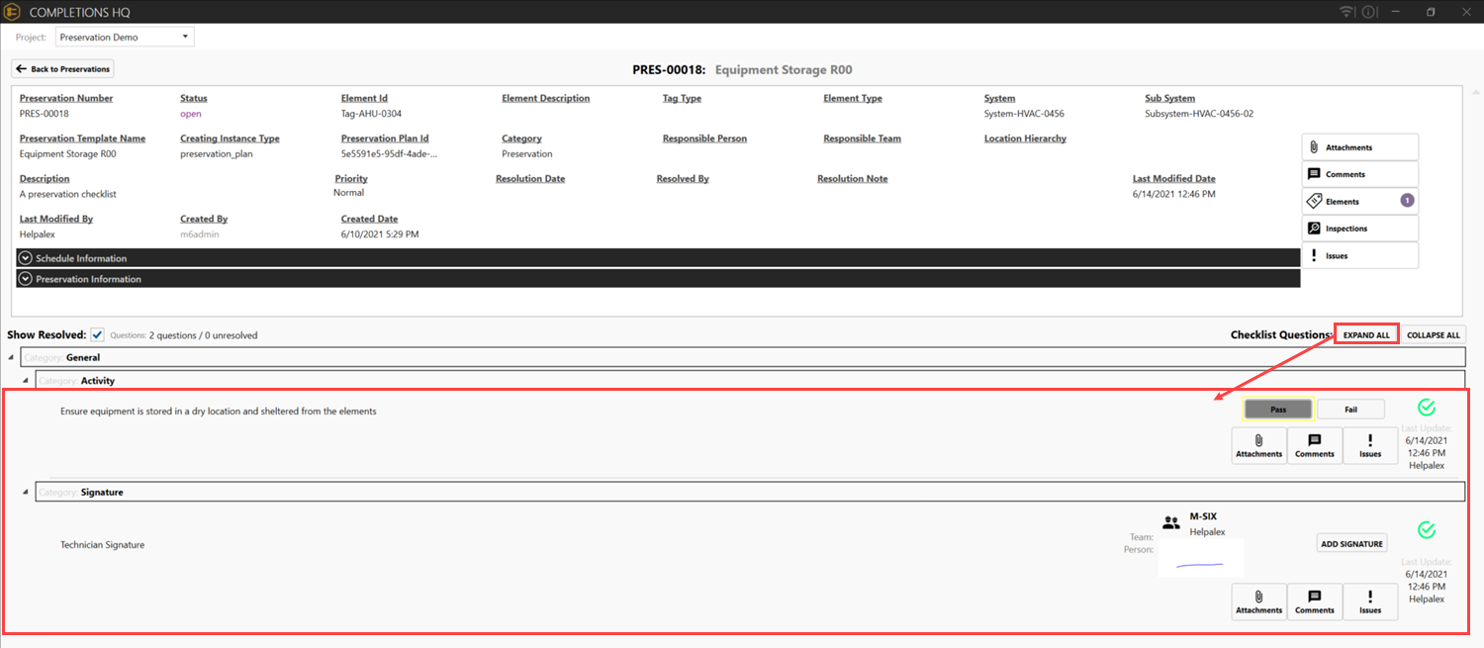
Task: Click Creating Instance Type preservation_plan
Action: [x=218, y=154]
